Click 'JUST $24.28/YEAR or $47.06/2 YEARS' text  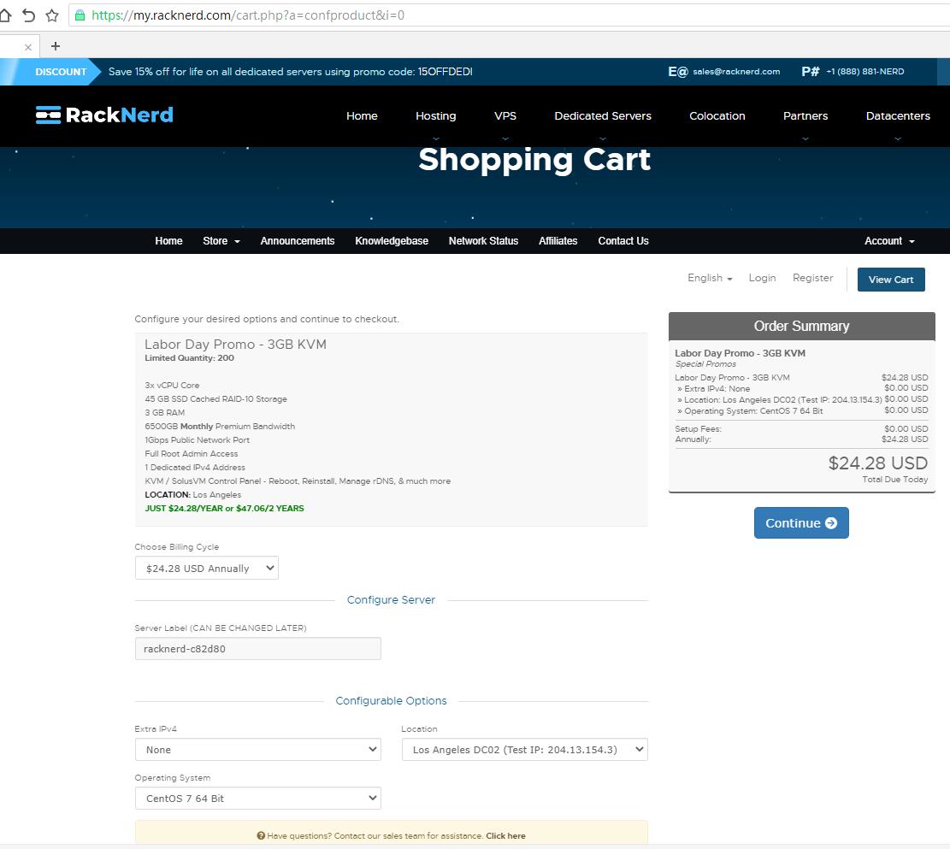coord(224,509)
